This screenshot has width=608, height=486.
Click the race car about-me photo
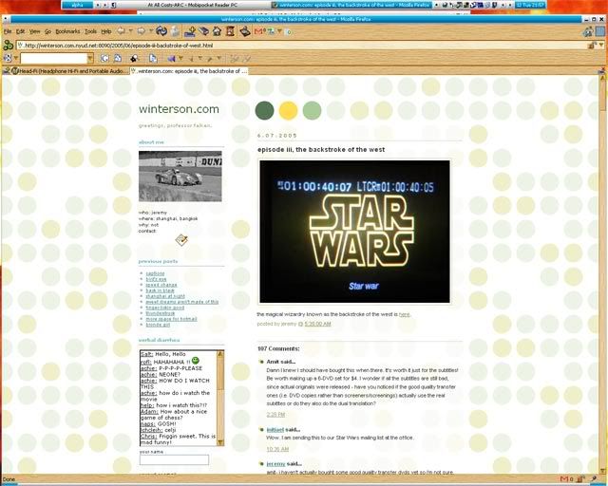click(180, 177)
